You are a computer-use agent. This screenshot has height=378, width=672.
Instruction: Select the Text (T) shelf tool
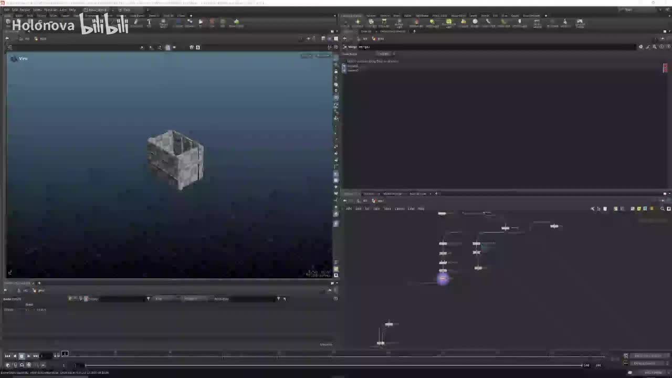pos(149,23)
